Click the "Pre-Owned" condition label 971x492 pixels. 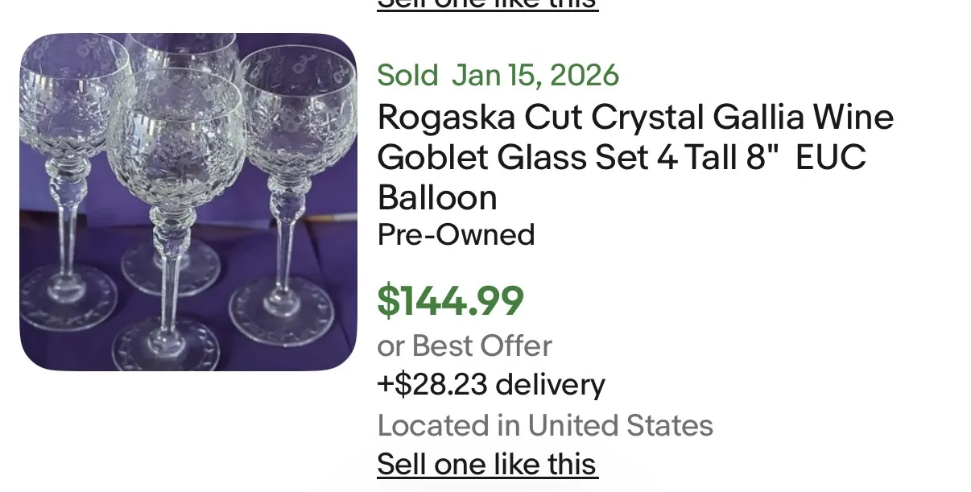tap(456, 234)
